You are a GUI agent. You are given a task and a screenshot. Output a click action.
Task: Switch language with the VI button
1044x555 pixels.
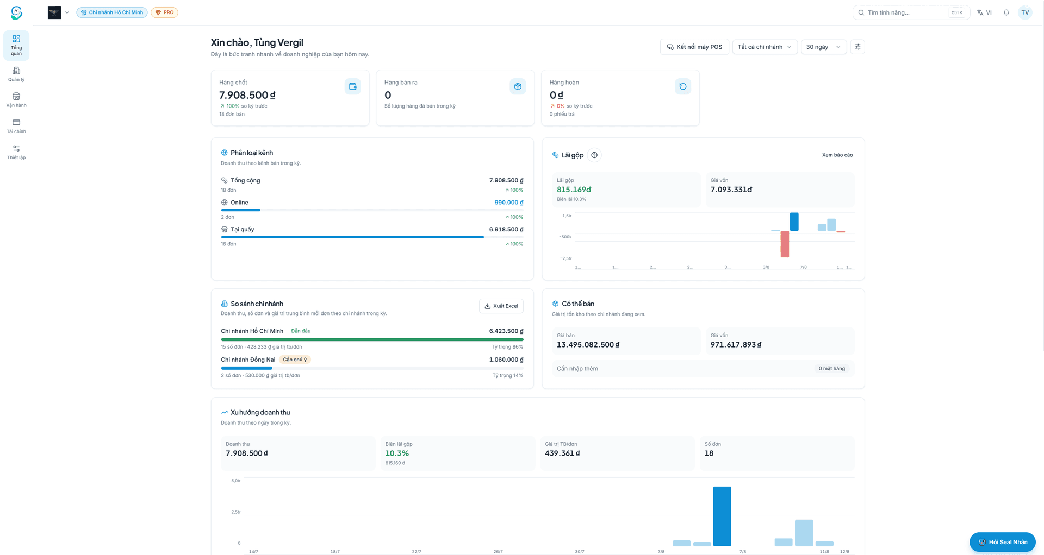[x=985, y=12]
